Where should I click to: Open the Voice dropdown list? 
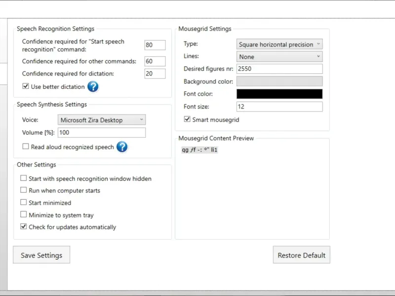[x=102, y=120]
